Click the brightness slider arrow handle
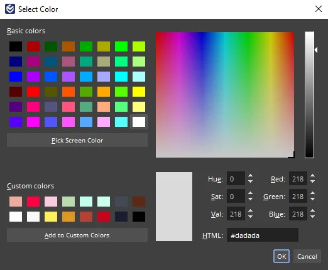The image size is (328, 270). [x=316, y=50]
